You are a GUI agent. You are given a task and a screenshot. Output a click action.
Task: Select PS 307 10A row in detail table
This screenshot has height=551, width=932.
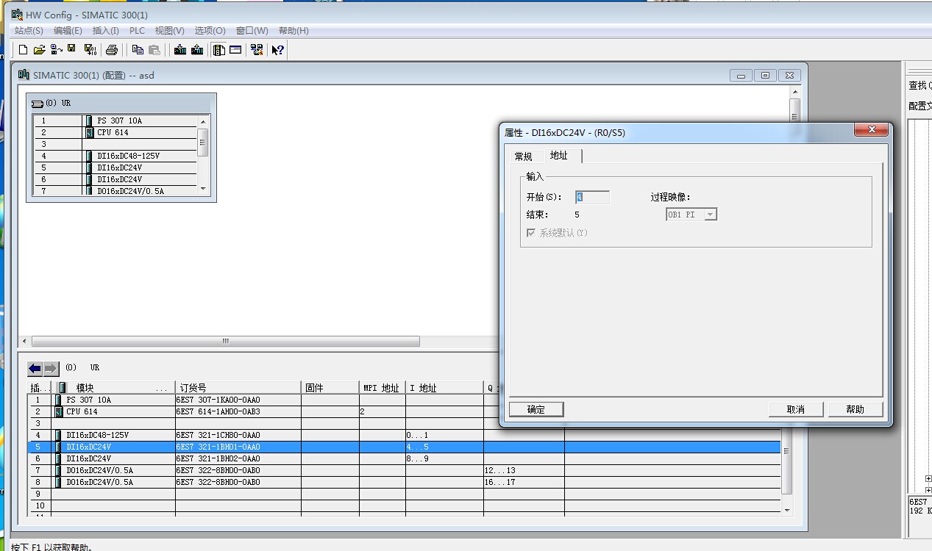(405, 400)
